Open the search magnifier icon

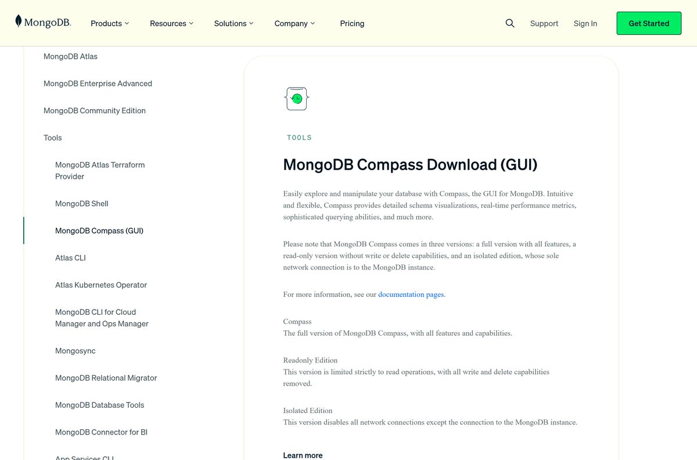(510, 23)
